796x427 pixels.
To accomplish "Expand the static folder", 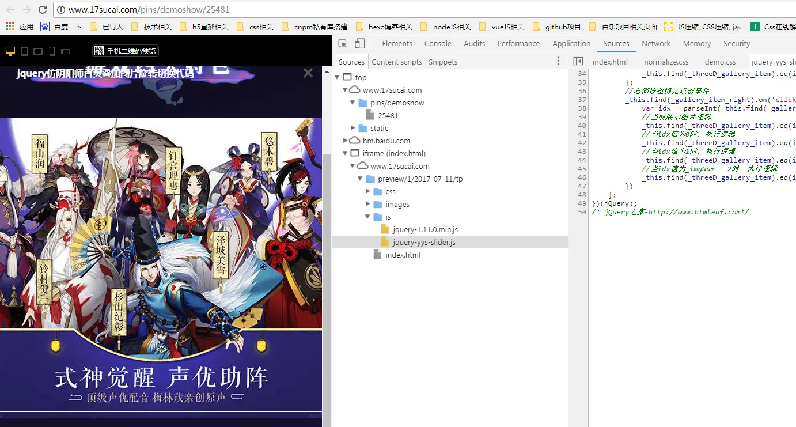I will point(352,128).
